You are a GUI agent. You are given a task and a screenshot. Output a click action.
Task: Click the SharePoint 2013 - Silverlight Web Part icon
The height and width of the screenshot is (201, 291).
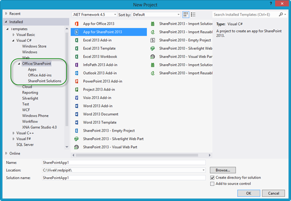coord(76,139)
